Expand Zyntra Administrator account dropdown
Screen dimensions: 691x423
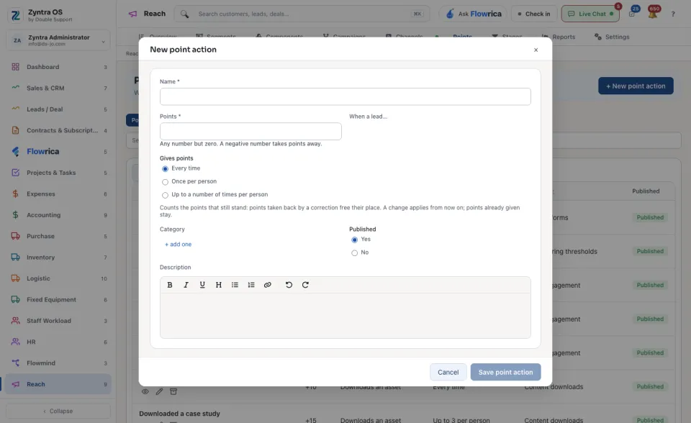pyautogui.click(x=58, y=40)
